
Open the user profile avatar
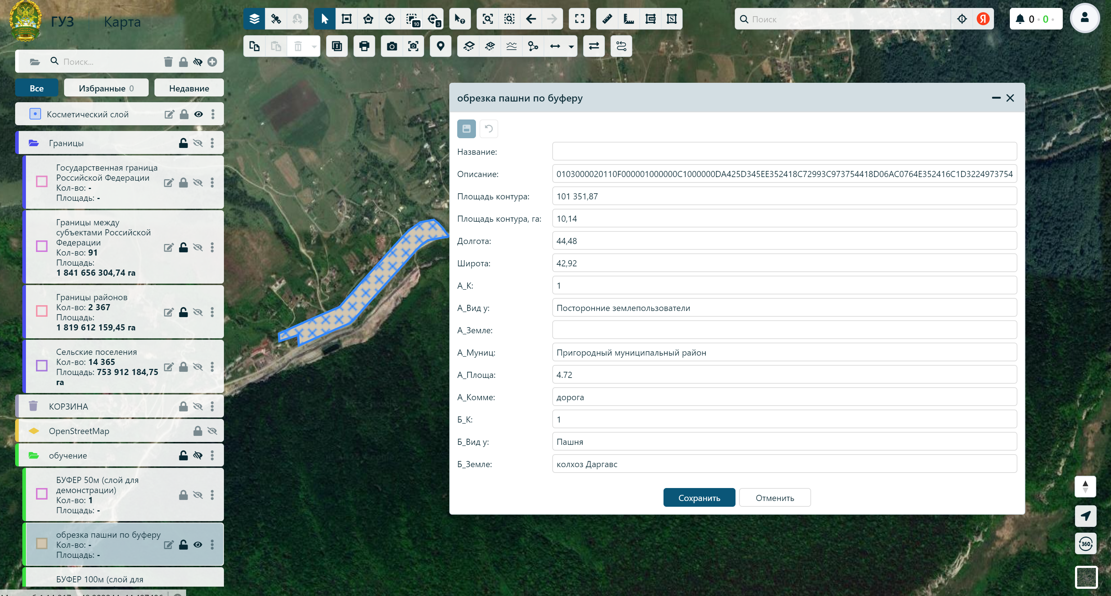coord(1084,18)
